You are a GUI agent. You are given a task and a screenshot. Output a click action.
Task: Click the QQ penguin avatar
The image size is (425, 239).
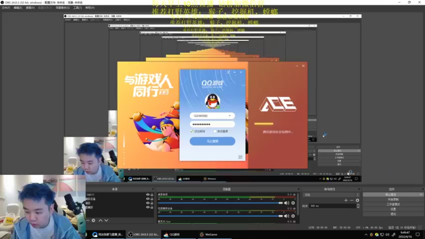click(212, 101)
